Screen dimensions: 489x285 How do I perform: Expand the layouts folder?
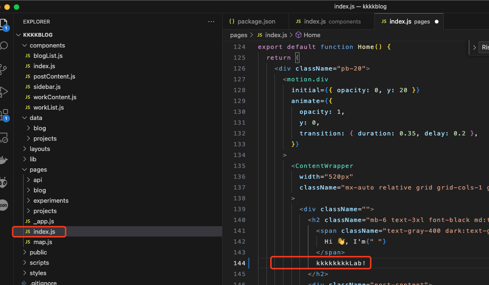[40, 149]
